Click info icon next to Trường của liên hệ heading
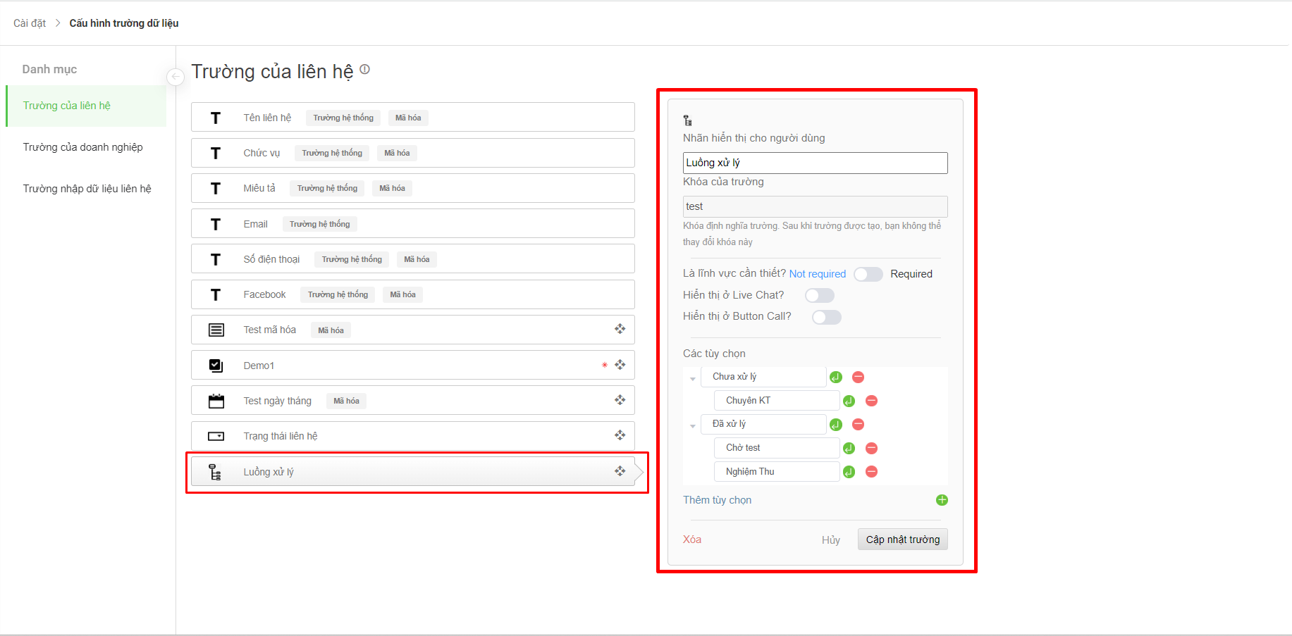The height and width of the screenshot is (636, 1292). [x=364, y=70]
